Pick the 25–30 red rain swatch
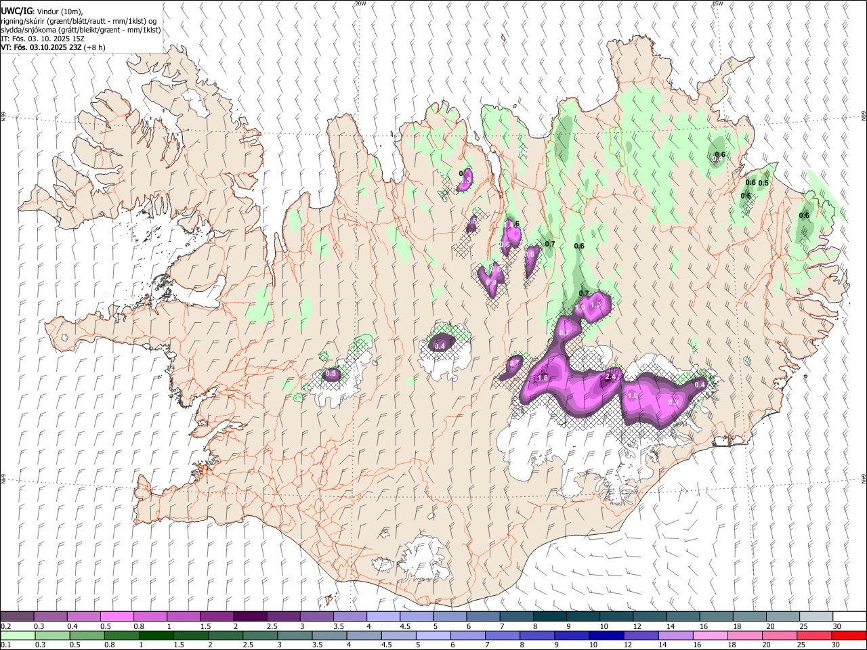 click(814, 636)
